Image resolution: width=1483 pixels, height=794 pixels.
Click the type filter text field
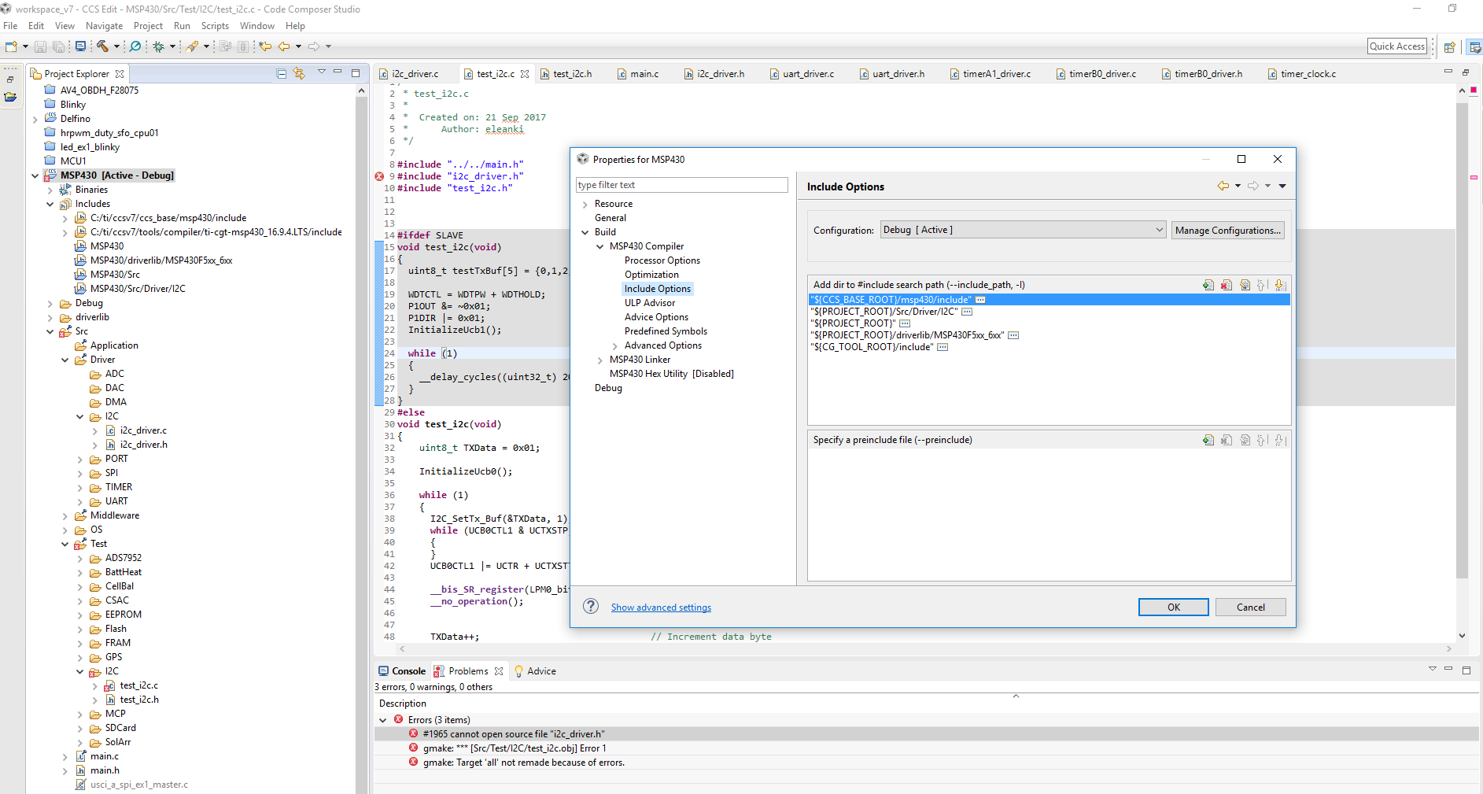pos(681,185)
